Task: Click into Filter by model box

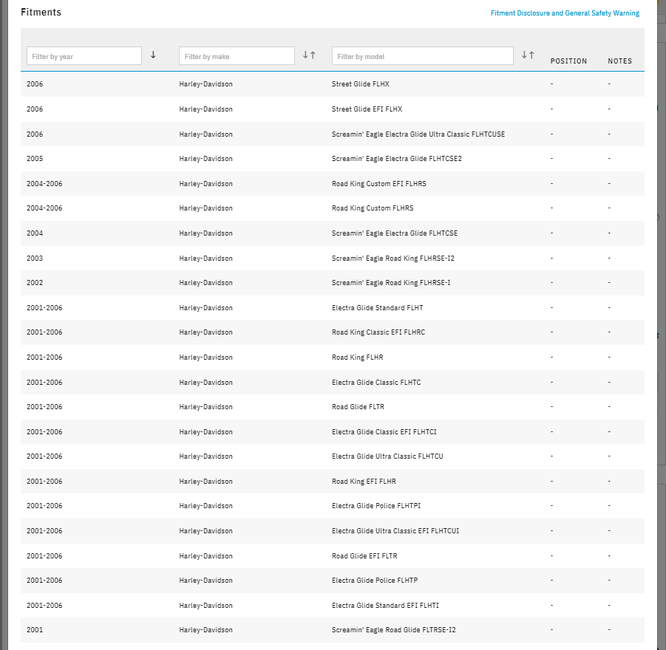Action: tap(422, 56)
